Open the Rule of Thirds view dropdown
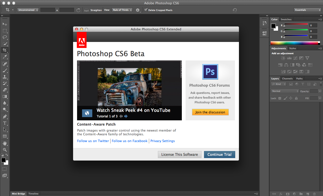The image size is (323, 196). click(x=122, y=10)
